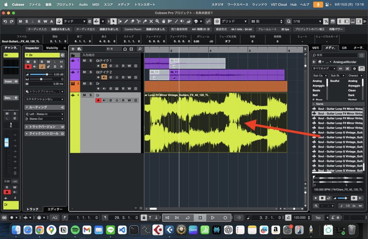Viewport: 368px width, 239px height.
Task: Toggle record enable on track 4 Dr
Action: coord(98,100)
